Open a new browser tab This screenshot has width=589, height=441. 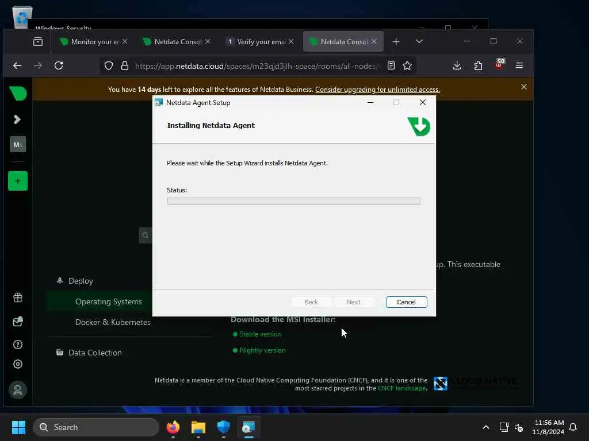click(x=396, y=41)
